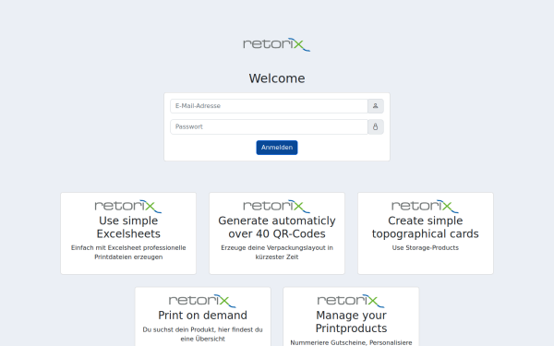The height and width of the screenshot is (346, 554).
Task: Select 'Use simple Excelsheets' heading
Action: 128,227
